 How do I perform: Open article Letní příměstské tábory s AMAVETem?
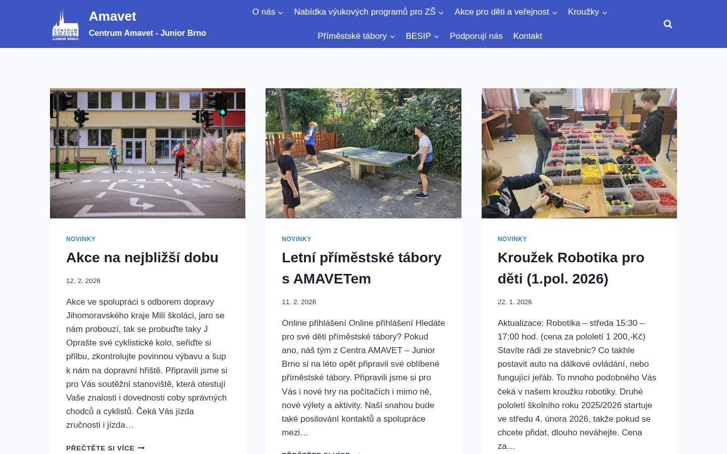tap(361, 268)
